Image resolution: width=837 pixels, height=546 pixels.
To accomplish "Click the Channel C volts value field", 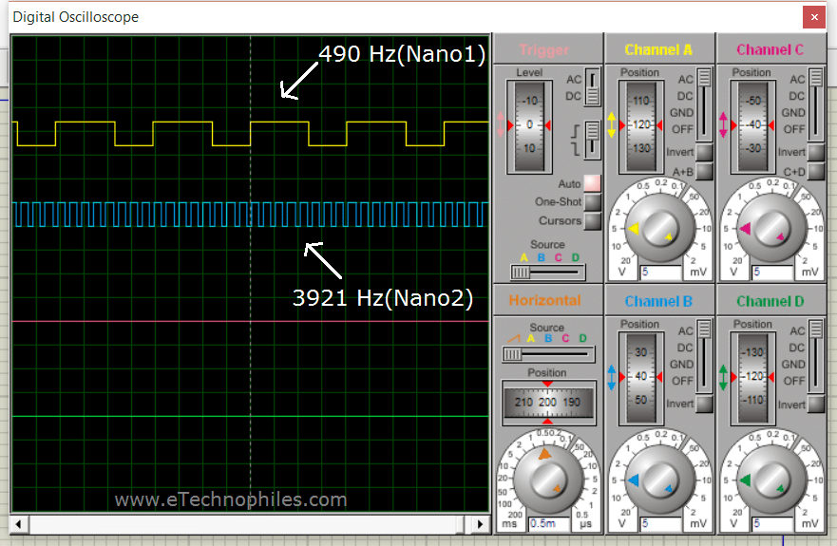I will point(772,273).
